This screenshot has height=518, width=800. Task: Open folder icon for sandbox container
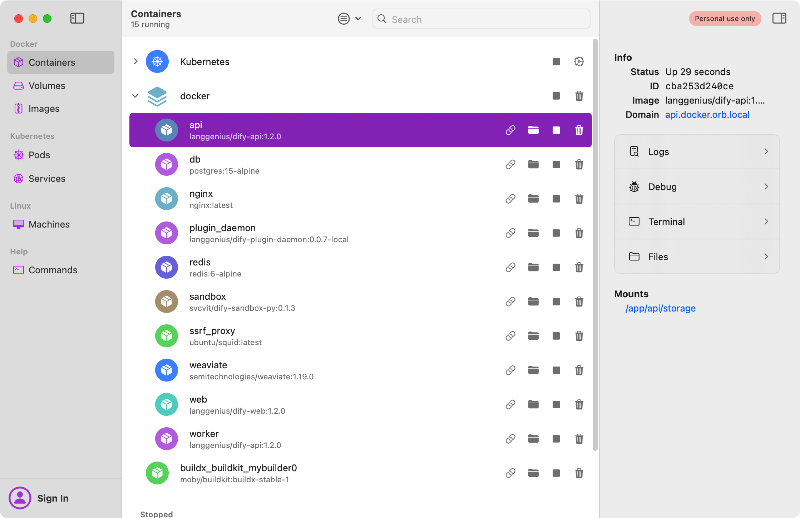click(533, 302)
